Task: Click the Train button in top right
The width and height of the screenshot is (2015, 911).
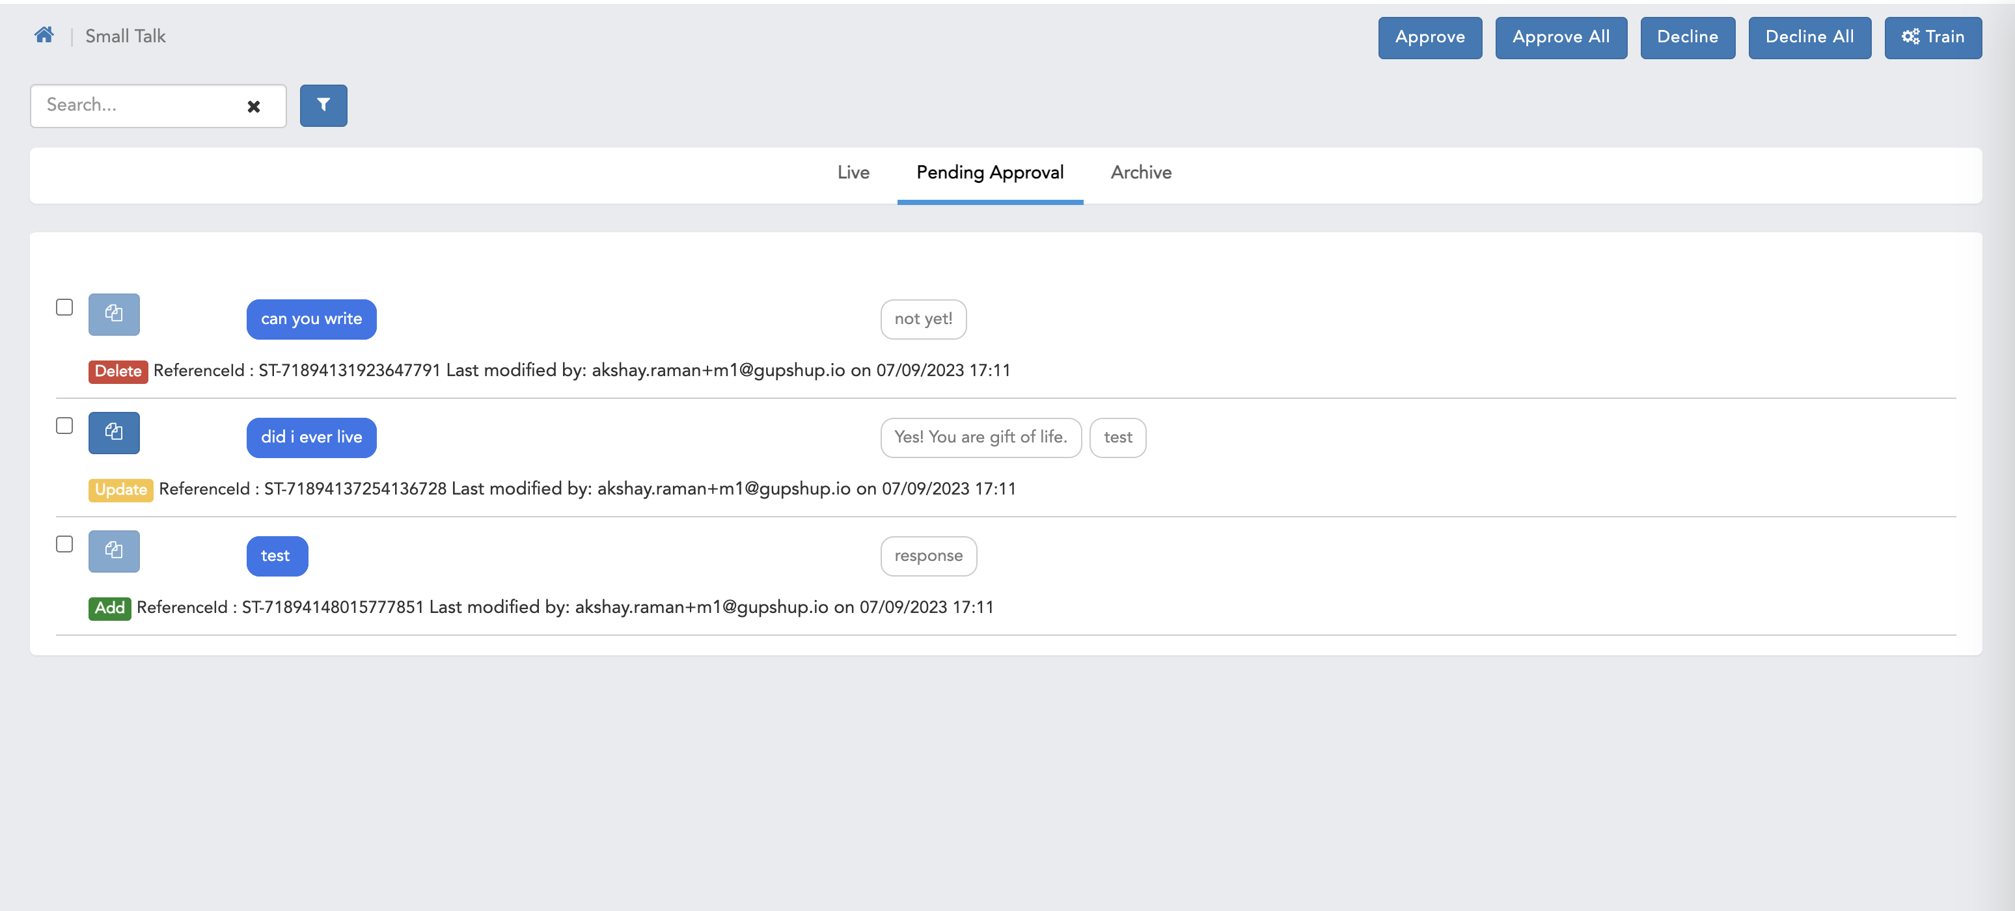Action: pyautogui.click(x=1933, y=34)
